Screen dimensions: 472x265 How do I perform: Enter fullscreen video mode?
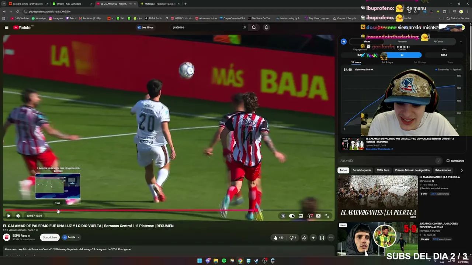tap(327, 216)
